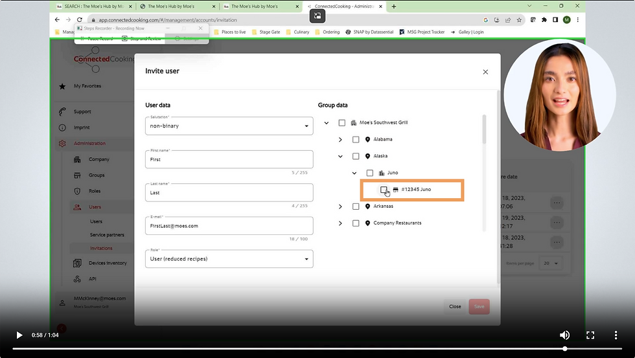
Task: Open MSG Project Tracker bookmark
Action: [x=422, y=32]
